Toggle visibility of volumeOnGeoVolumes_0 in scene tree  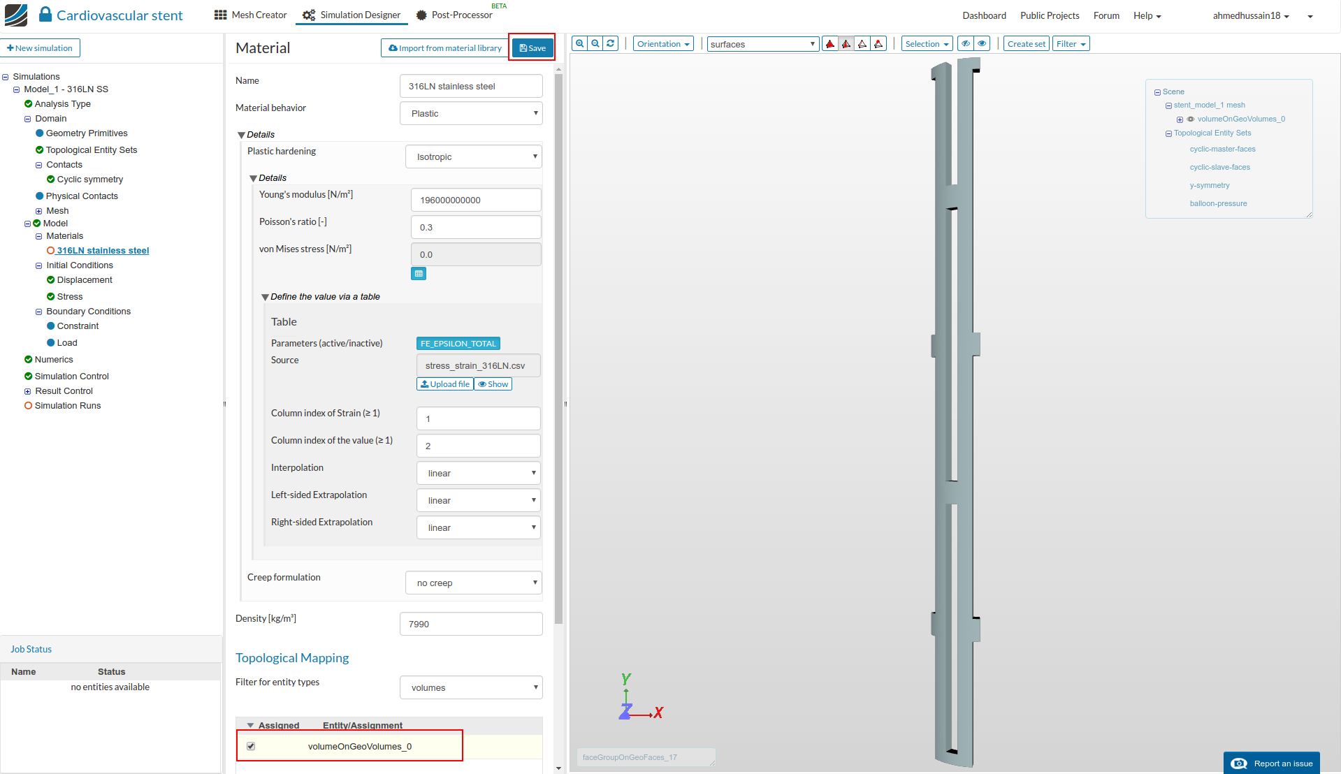click(1191, 119)
